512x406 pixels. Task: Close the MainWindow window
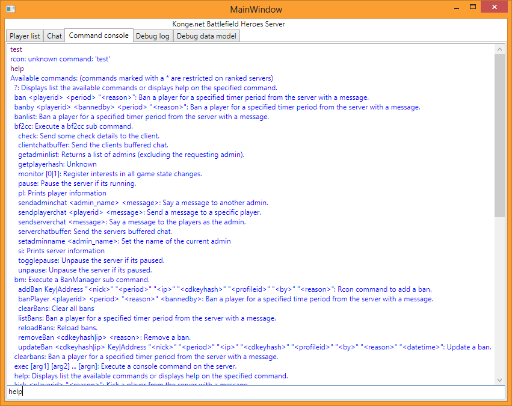coord(495,7)
